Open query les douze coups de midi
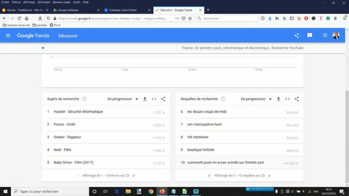Image resolution: width=349 pixels, height=196 pixels. coord(207,112)
